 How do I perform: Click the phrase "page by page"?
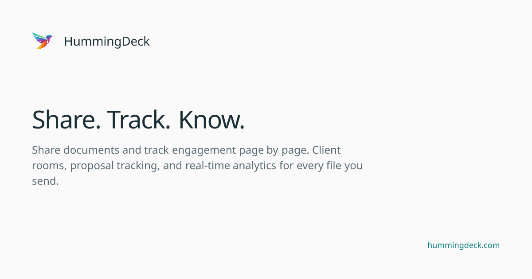click(275, 150)
